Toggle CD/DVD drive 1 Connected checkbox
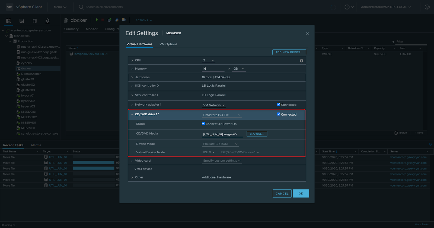This screenshot has width=434, height=228. [x=279, y=114]
